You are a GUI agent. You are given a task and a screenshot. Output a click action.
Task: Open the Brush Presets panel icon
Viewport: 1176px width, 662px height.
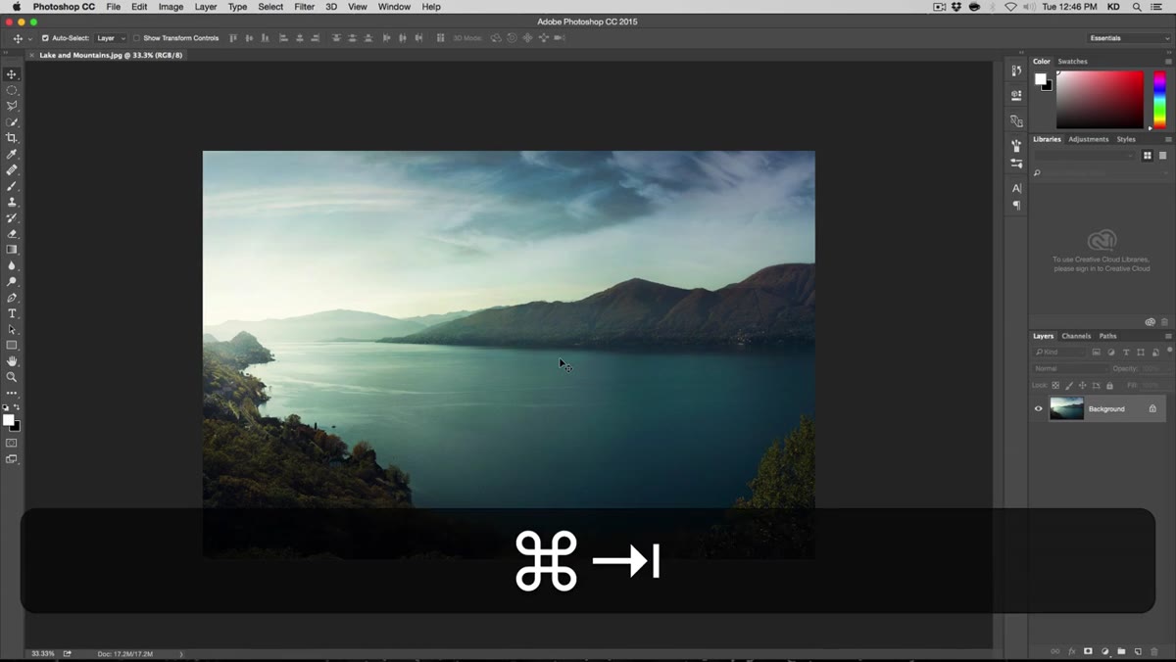coord(1016,164)
